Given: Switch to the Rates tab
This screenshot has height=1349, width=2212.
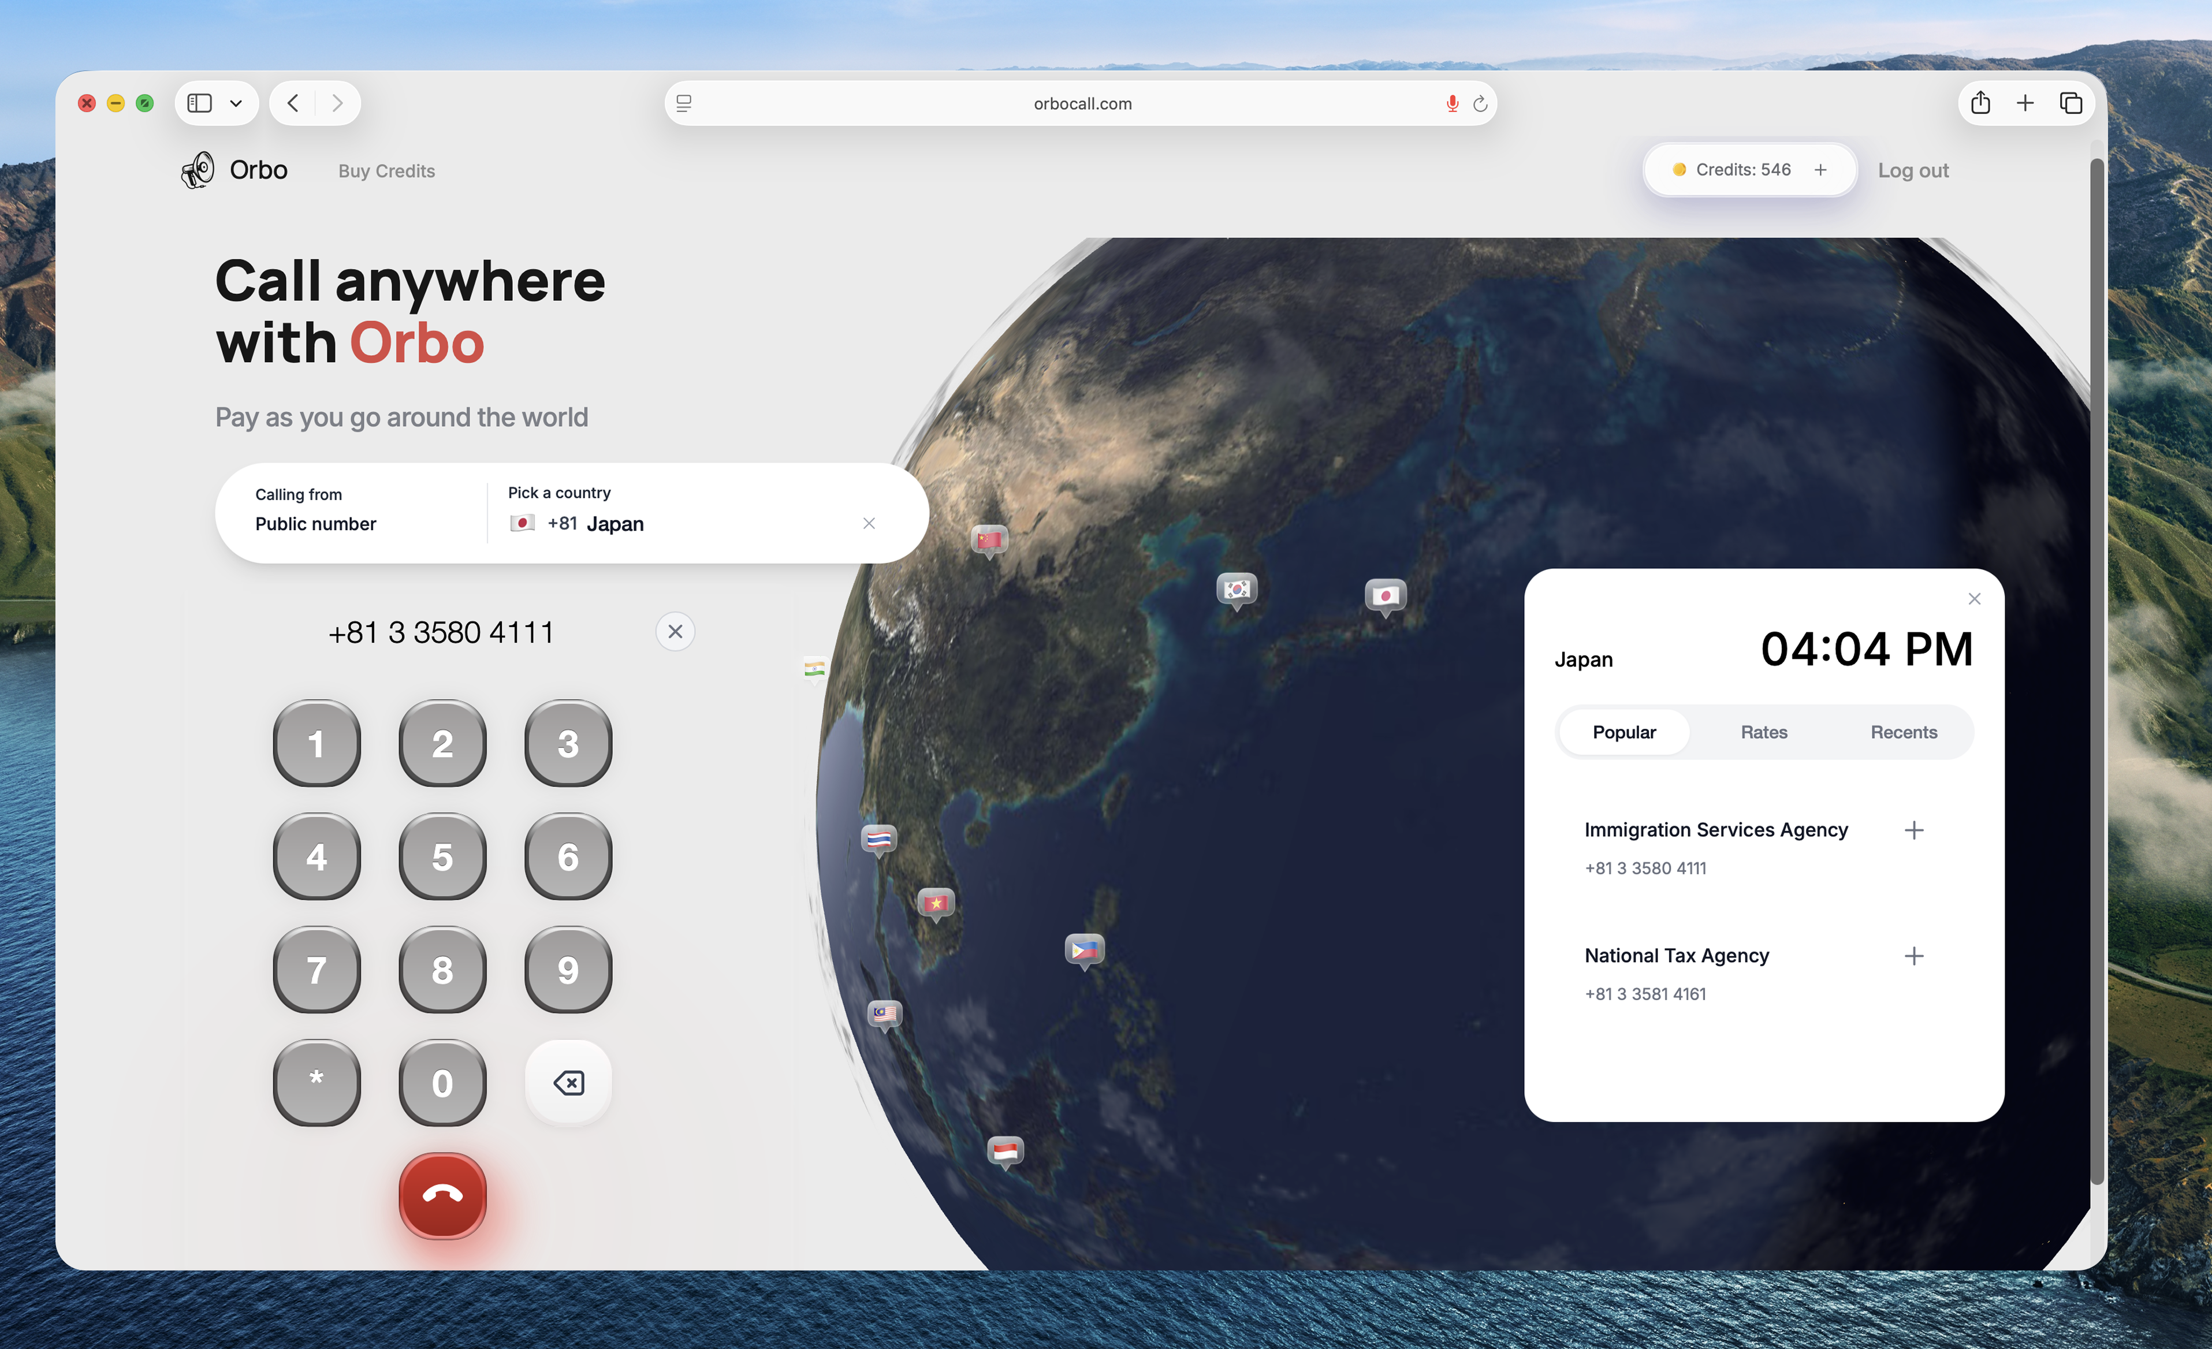Looking at the screenshot, I should tap(1763, 732).
